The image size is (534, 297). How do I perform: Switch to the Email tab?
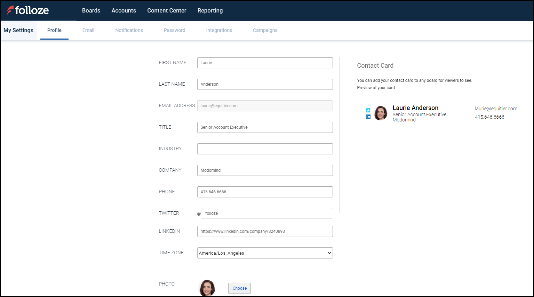point(88,30)
